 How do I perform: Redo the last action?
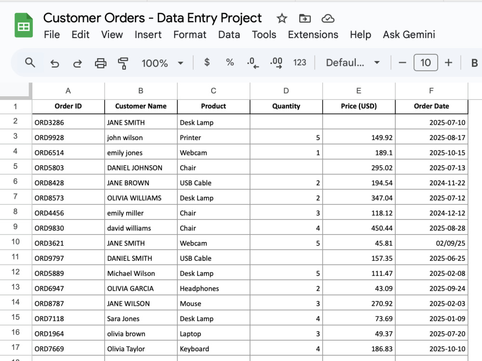tap(78, 63)
